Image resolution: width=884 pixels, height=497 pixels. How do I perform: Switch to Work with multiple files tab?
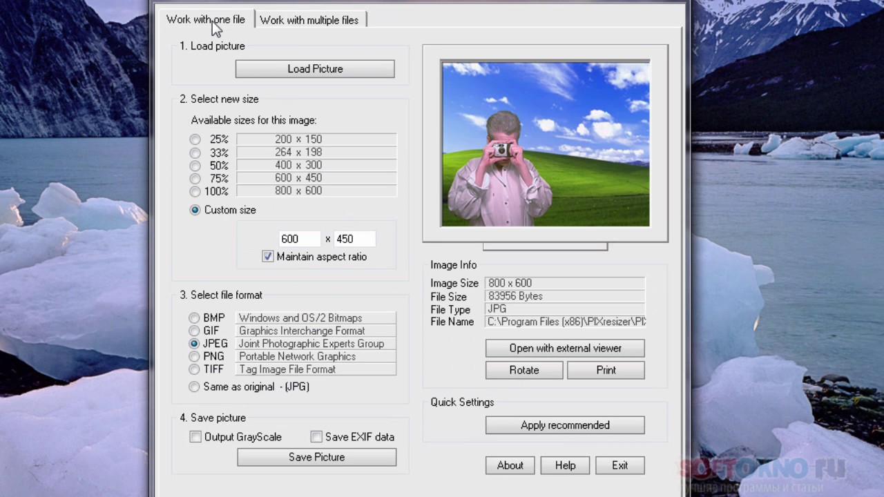click(309, 20)
